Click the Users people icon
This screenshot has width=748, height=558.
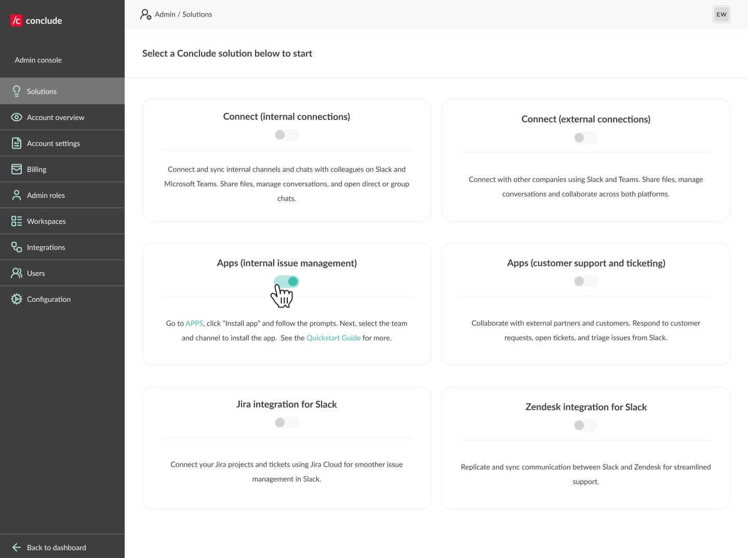tap(17, 273)
